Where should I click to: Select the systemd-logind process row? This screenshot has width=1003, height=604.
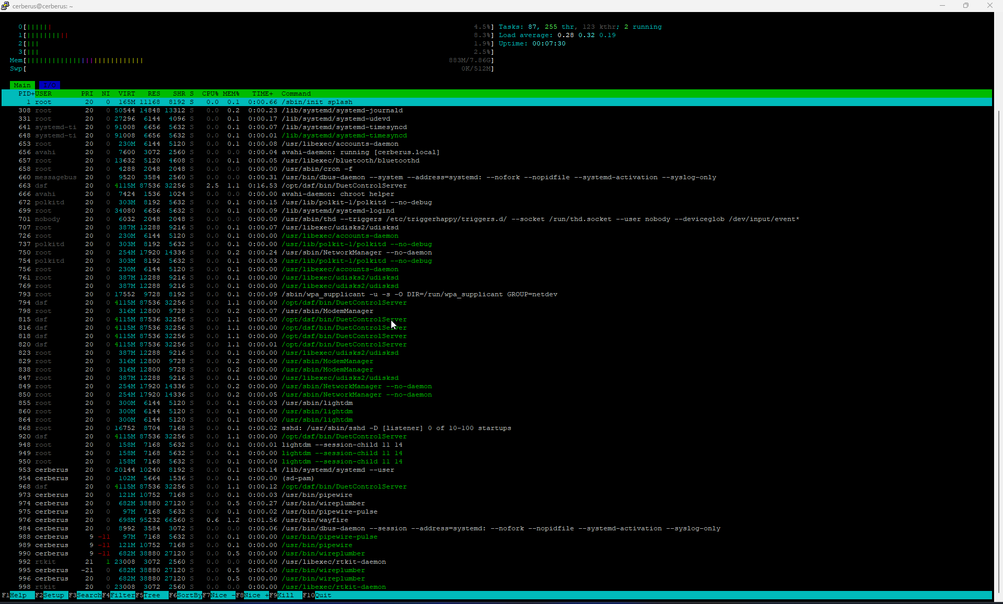pos(497,211)
